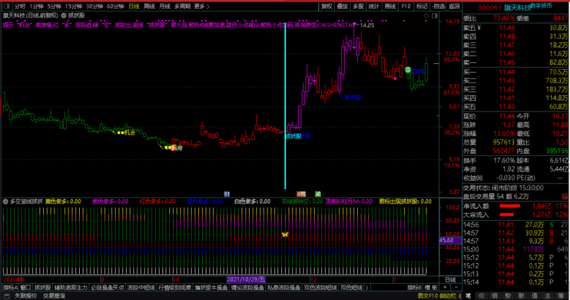This screenshot has height=300, width=570.
Task: Click the 筹 tab at bottom right
Action: pos(561,295)
